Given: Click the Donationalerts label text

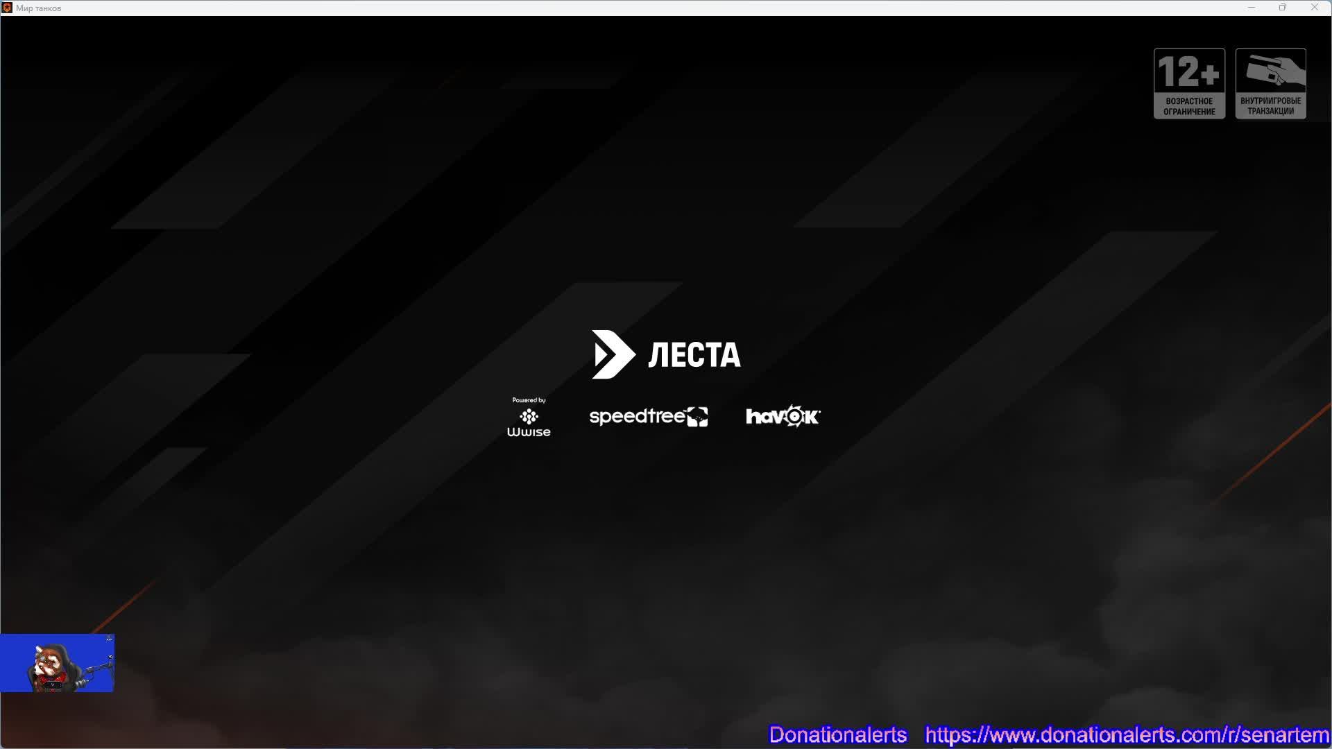Looking at the screenshot, I should 837,734.
